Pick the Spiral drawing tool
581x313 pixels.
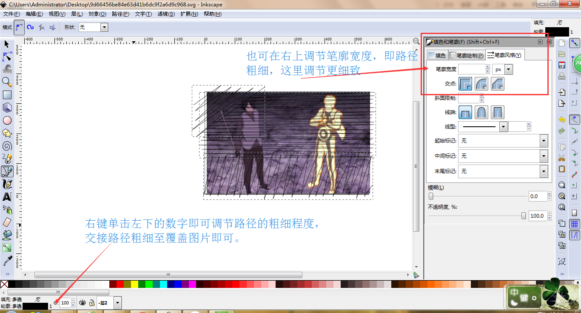[x=7, y=146]
